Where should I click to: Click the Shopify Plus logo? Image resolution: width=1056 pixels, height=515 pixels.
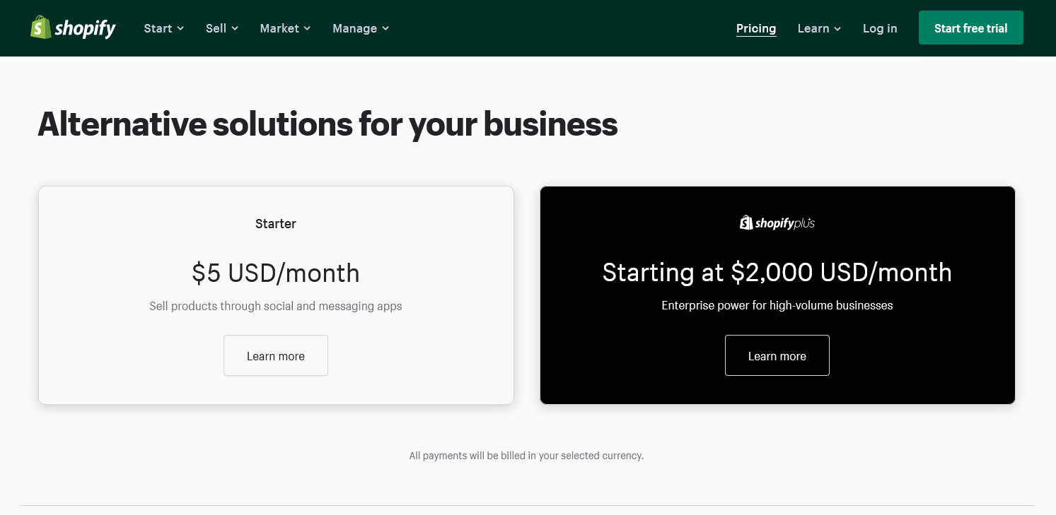pyautogui.click(x=777, y=223)
